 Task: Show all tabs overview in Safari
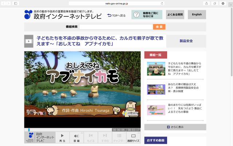click(x=215, y=3)
